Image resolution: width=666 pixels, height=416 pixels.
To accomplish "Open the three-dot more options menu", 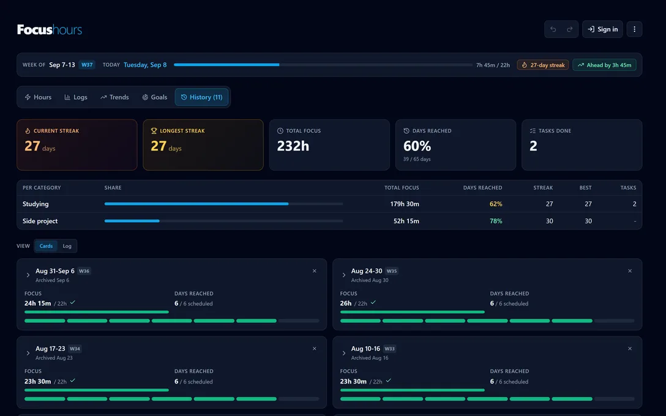I will click(x=634, y=29).
